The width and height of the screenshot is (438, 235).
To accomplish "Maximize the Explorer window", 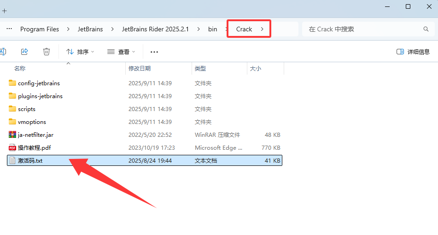I will tap(408, 6).
